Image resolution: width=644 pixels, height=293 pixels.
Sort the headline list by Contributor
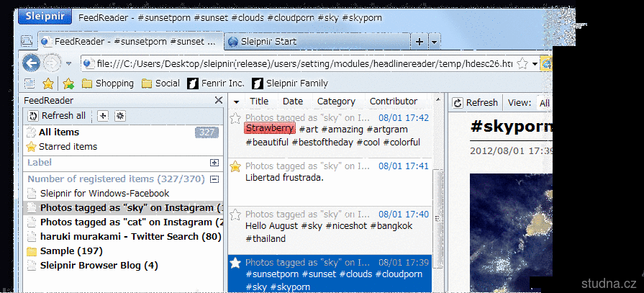coord(394,102)
